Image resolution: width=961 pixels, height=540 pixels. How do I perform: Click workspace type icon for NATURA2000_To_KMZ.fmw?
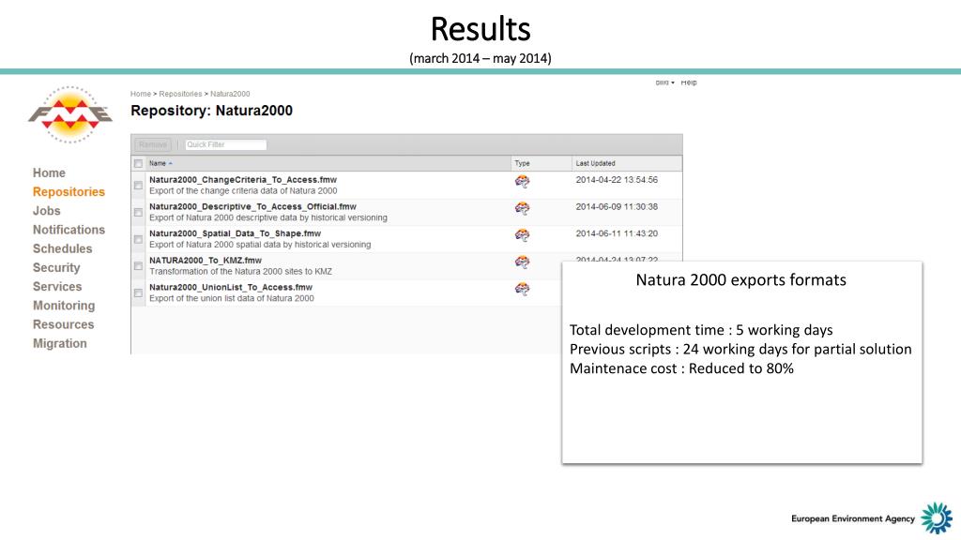[522, 262]
